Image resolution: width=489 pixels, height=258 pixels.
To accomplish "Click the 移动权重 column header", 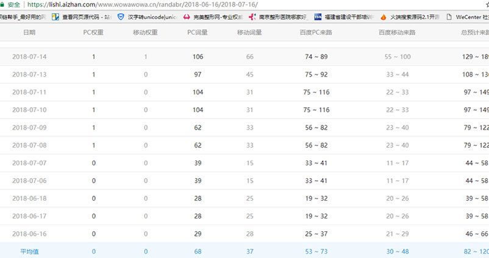I will [145, 32].
